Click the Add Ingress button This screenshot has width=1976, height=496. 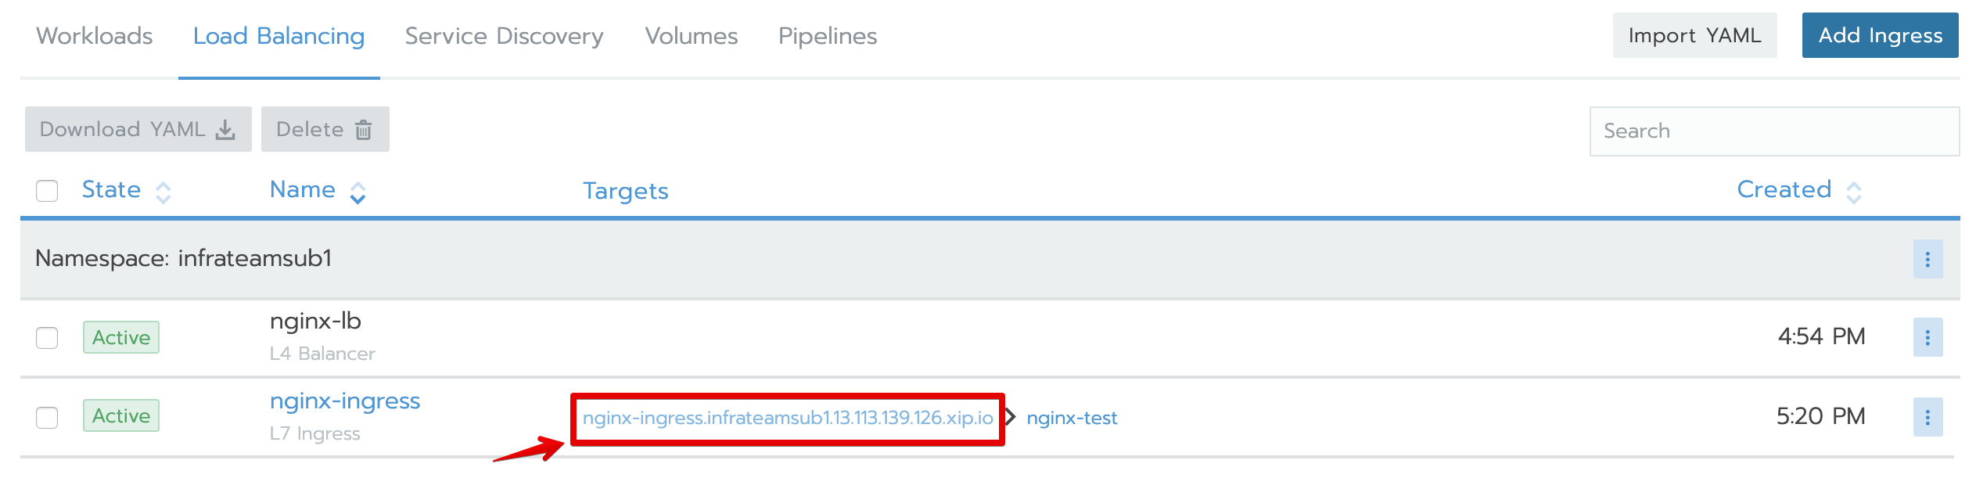pyautogui.click(x=1879, y=35)
